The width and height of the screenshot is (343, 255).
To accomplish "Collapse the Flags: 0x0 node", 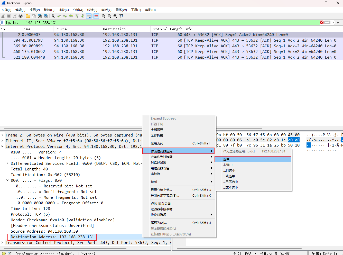I will 7,180.
